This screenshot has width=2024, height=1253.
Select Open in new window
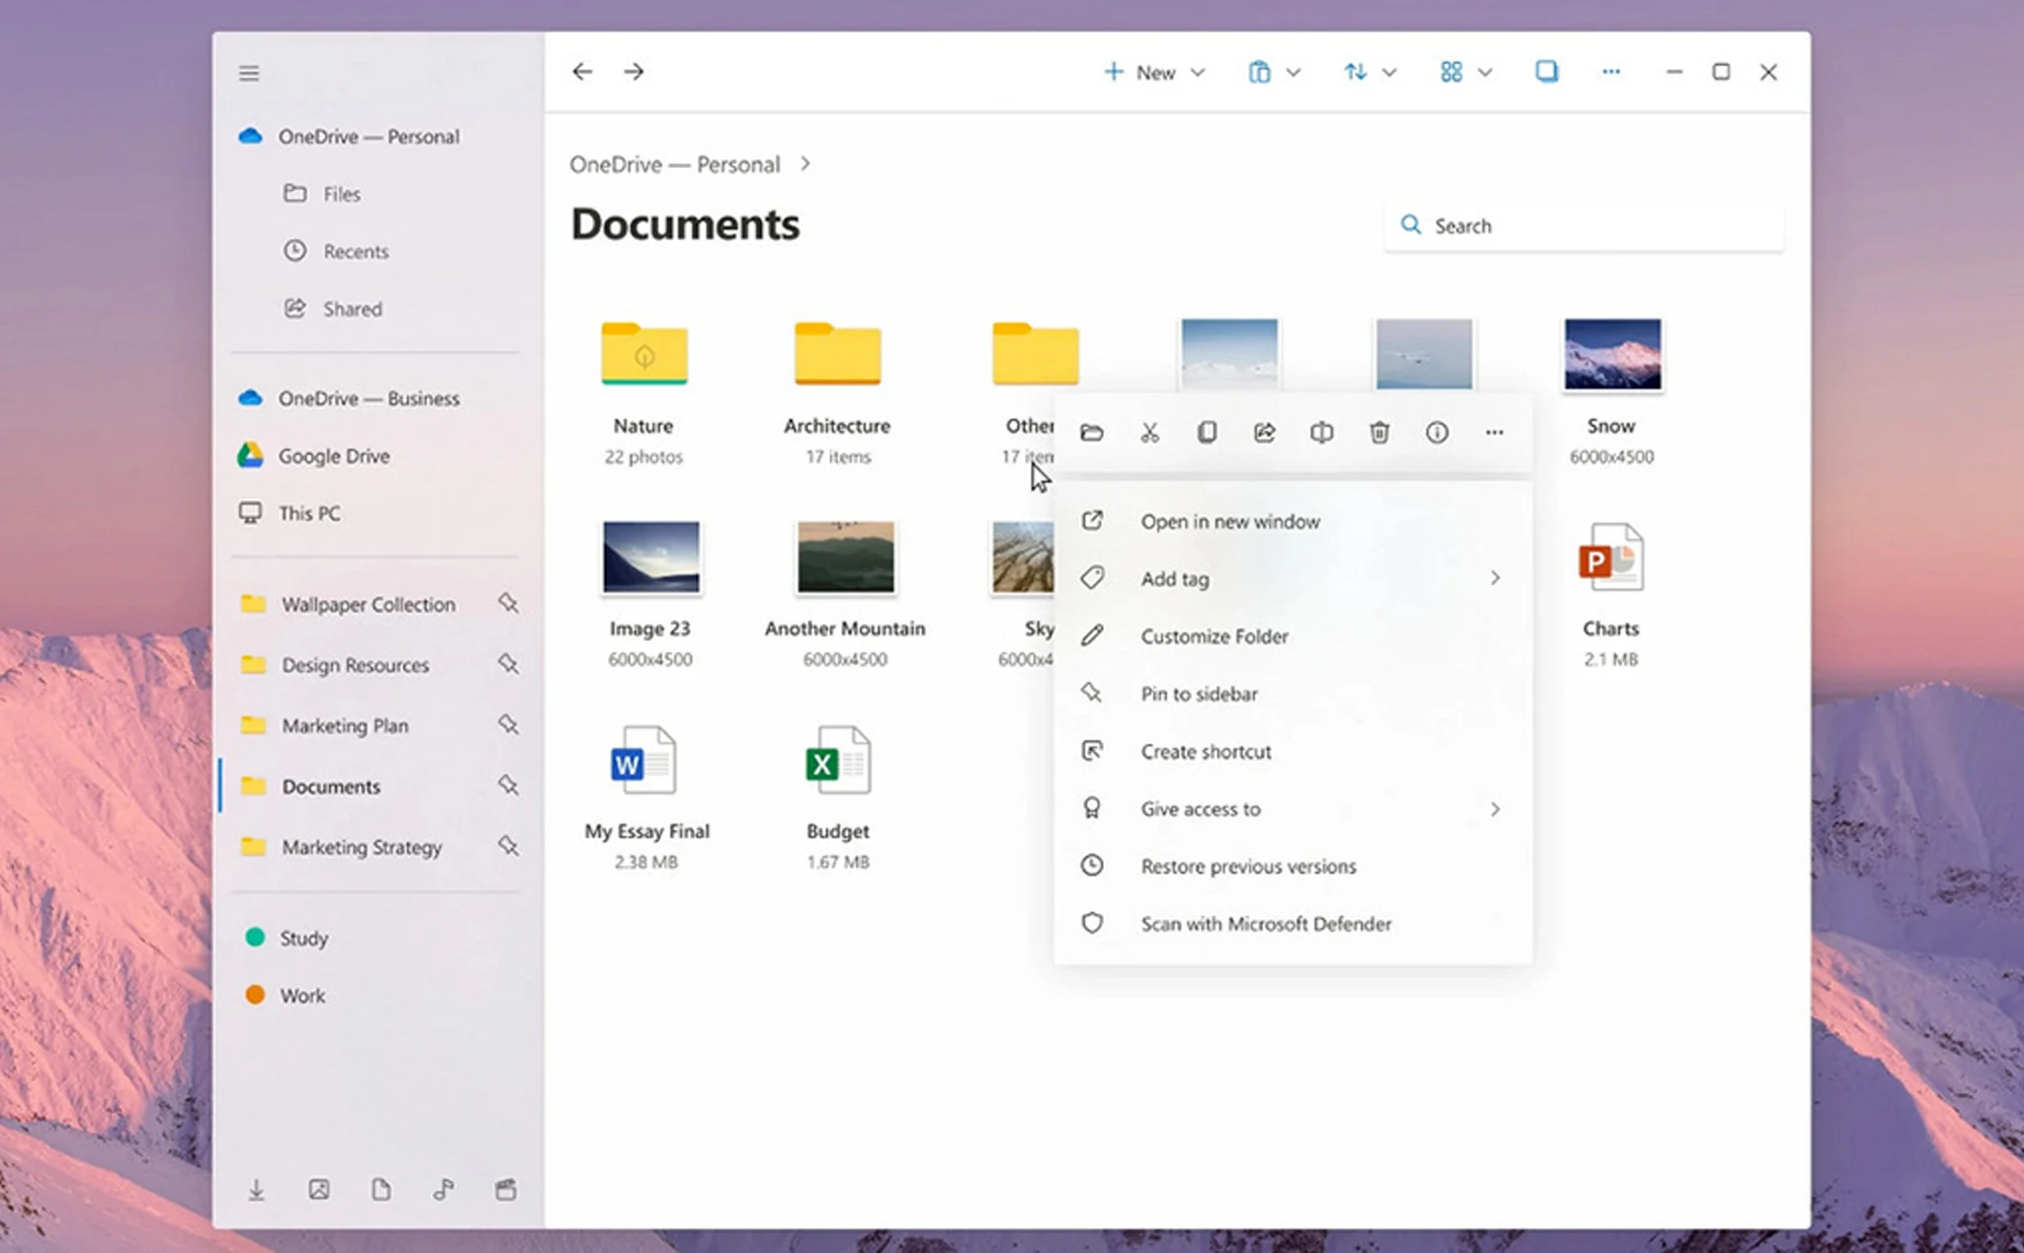[x=1294, y=521]
